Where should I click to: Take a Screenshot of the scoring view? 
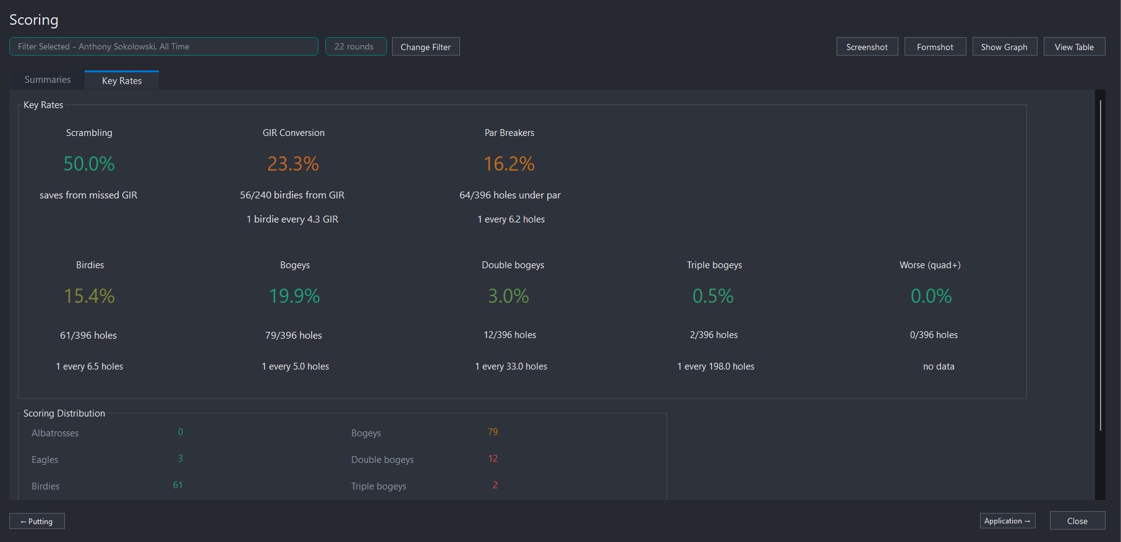coord(867,47)
